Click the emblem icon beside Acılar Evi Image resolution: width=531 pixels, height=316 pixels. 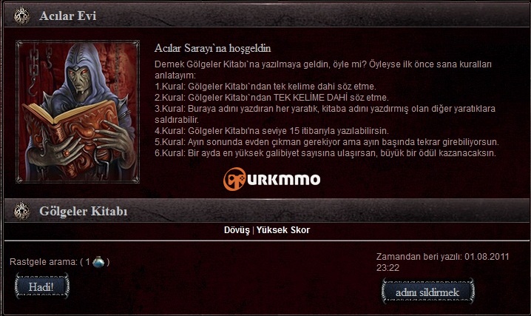coord(21,16)
